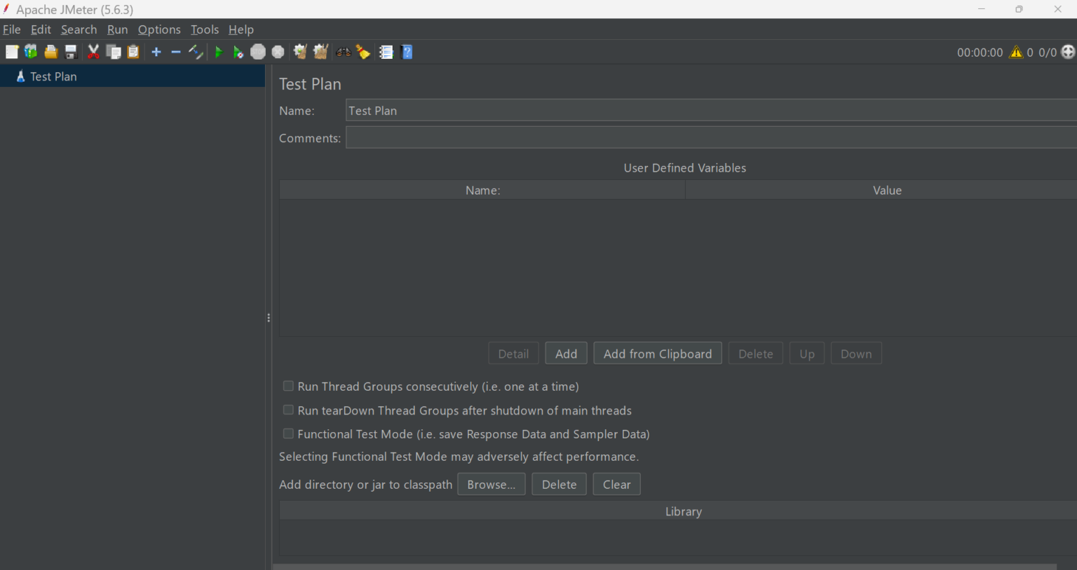Click Add from Clipboard button
This screenshot has height=570, width=1077.
[657, 353]
